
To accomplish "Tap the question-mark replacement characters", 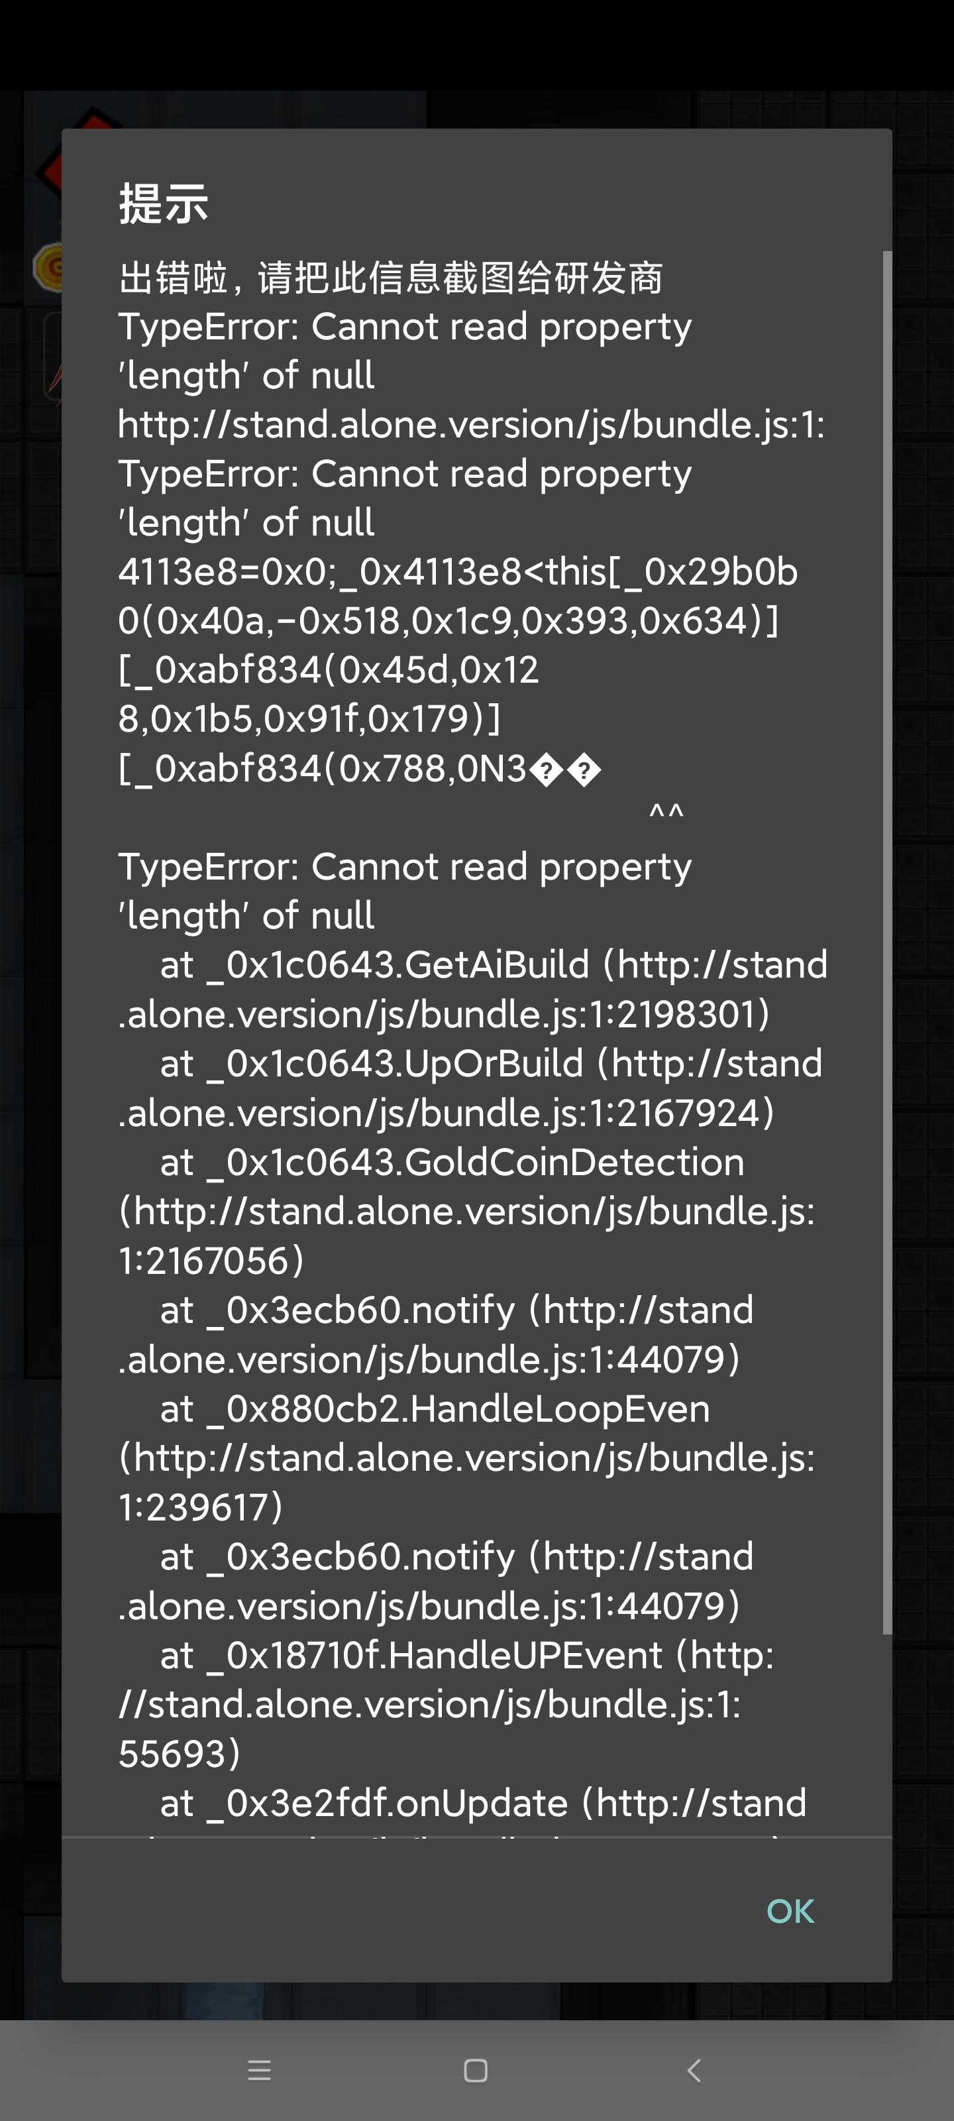I will tap(564, 770).
